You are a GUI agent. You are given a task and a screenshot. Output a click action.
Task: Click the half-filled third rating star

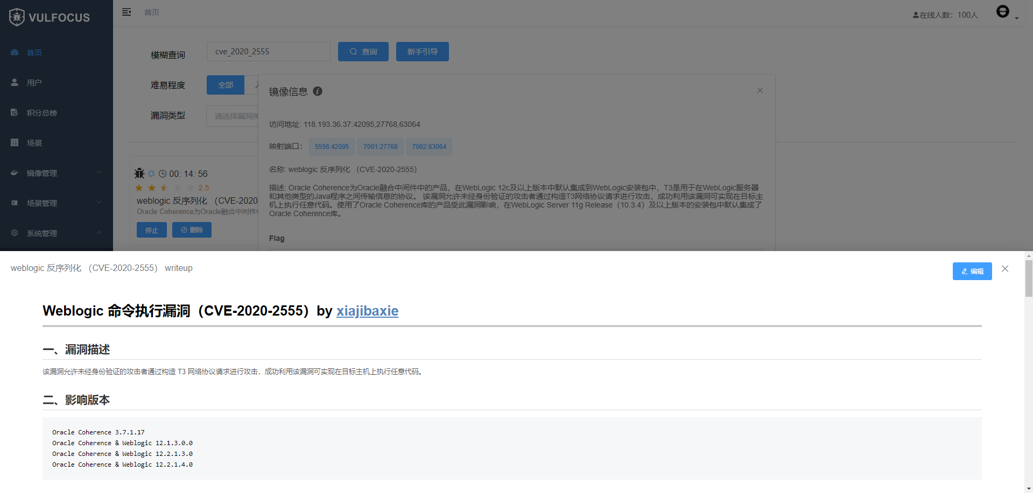(x=165, y=188)
